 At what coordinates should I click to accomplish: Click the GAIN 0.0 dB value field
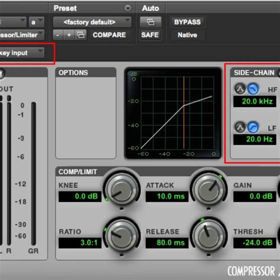pyautogui.click(x=255, y=196)
